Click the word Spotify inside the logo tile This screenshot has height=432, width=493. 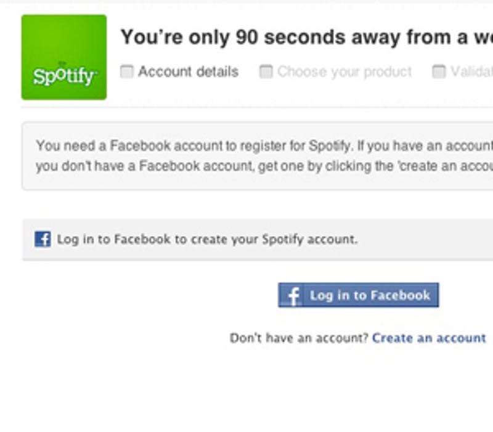[65, 76]
